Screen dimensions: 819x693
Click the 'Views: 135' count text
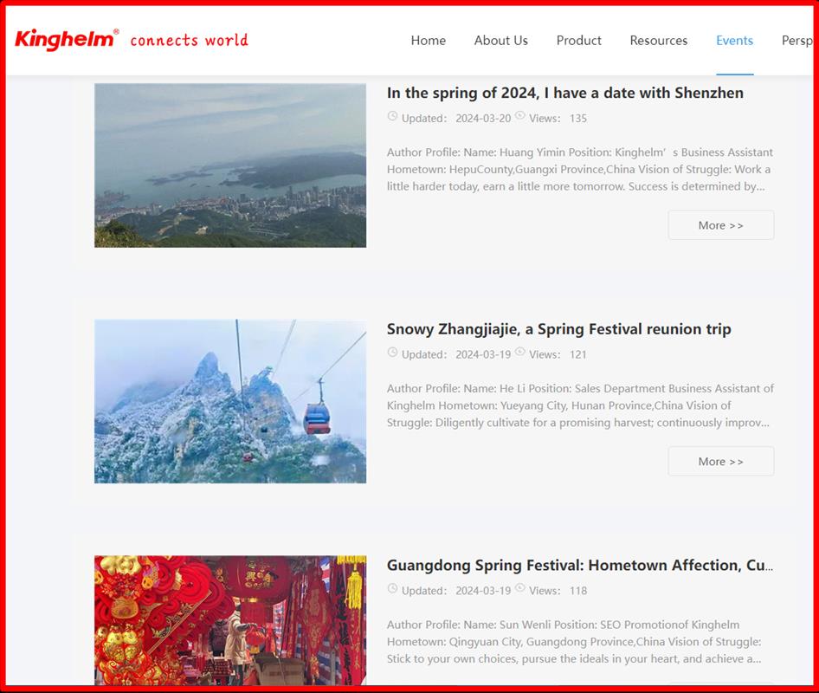[x=558, y=119]
